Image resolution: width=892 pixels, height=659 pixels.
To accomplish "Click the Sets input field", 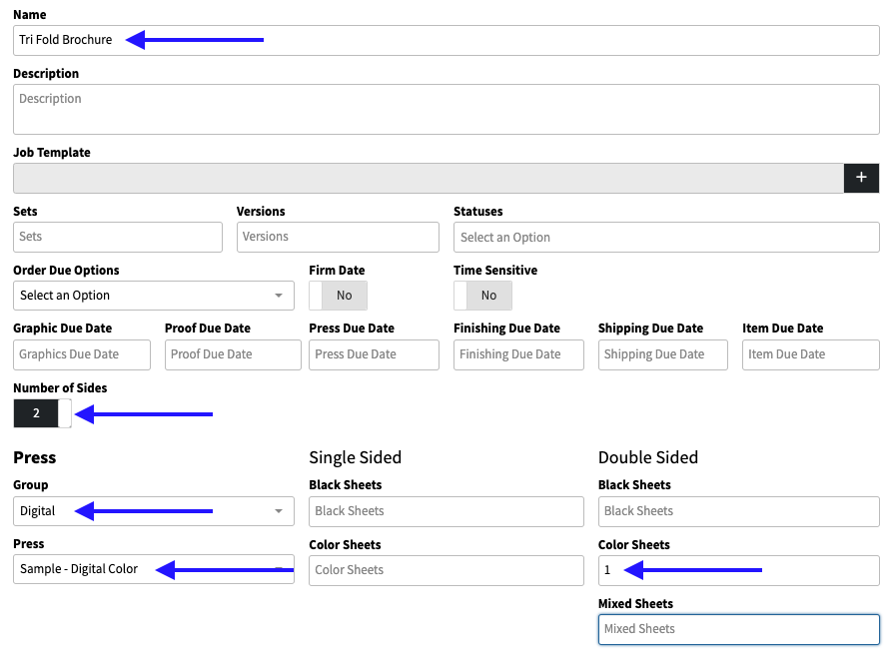I will coord(118,237).
